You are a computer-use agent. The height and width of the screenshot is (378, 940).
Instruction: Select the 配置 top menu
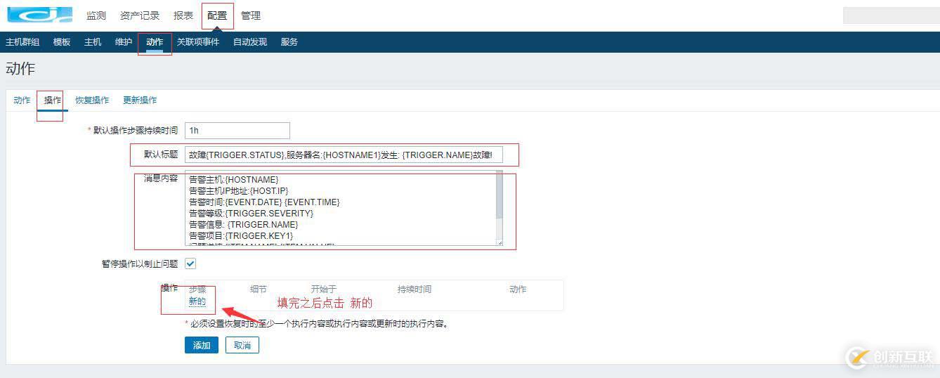pos(217,15)
